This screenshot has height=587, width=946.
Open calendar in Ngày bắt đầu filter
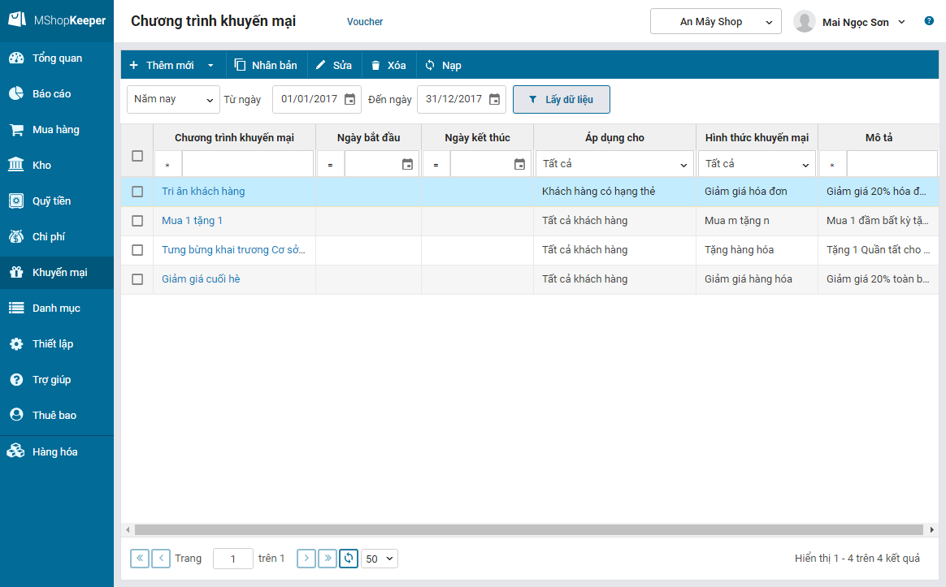[x=408, y=164]
